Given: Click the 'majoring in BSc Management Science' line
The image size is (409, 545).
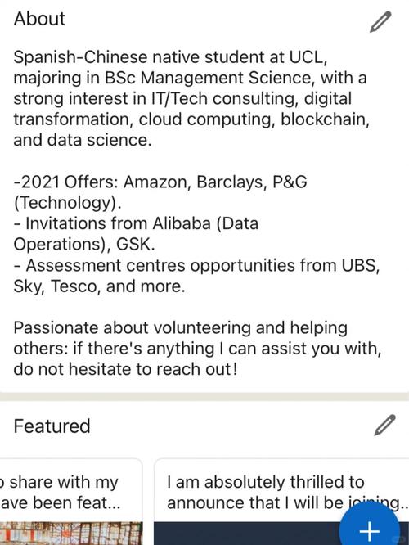Looking at the screenshot, I should (x=190, y=78).
